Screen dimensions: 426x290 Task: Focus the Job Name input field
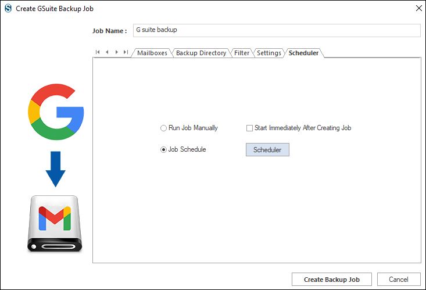pyautogui.click(x=277, y=30)
